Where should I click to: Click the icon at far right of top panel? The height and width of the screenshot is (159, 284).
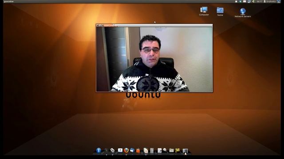coord(279,1)
